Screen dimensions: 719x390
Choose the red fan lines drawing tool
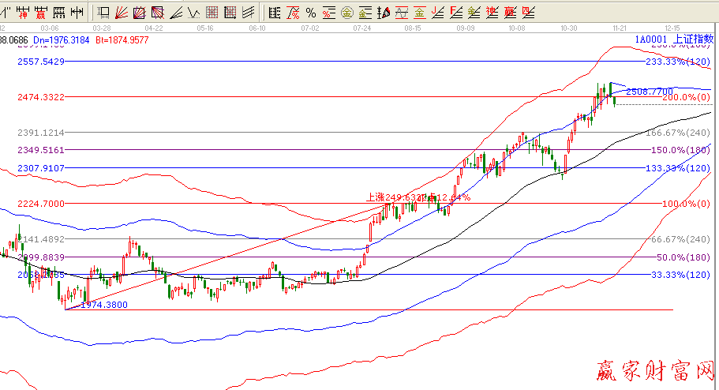click(x=122, y=13)
